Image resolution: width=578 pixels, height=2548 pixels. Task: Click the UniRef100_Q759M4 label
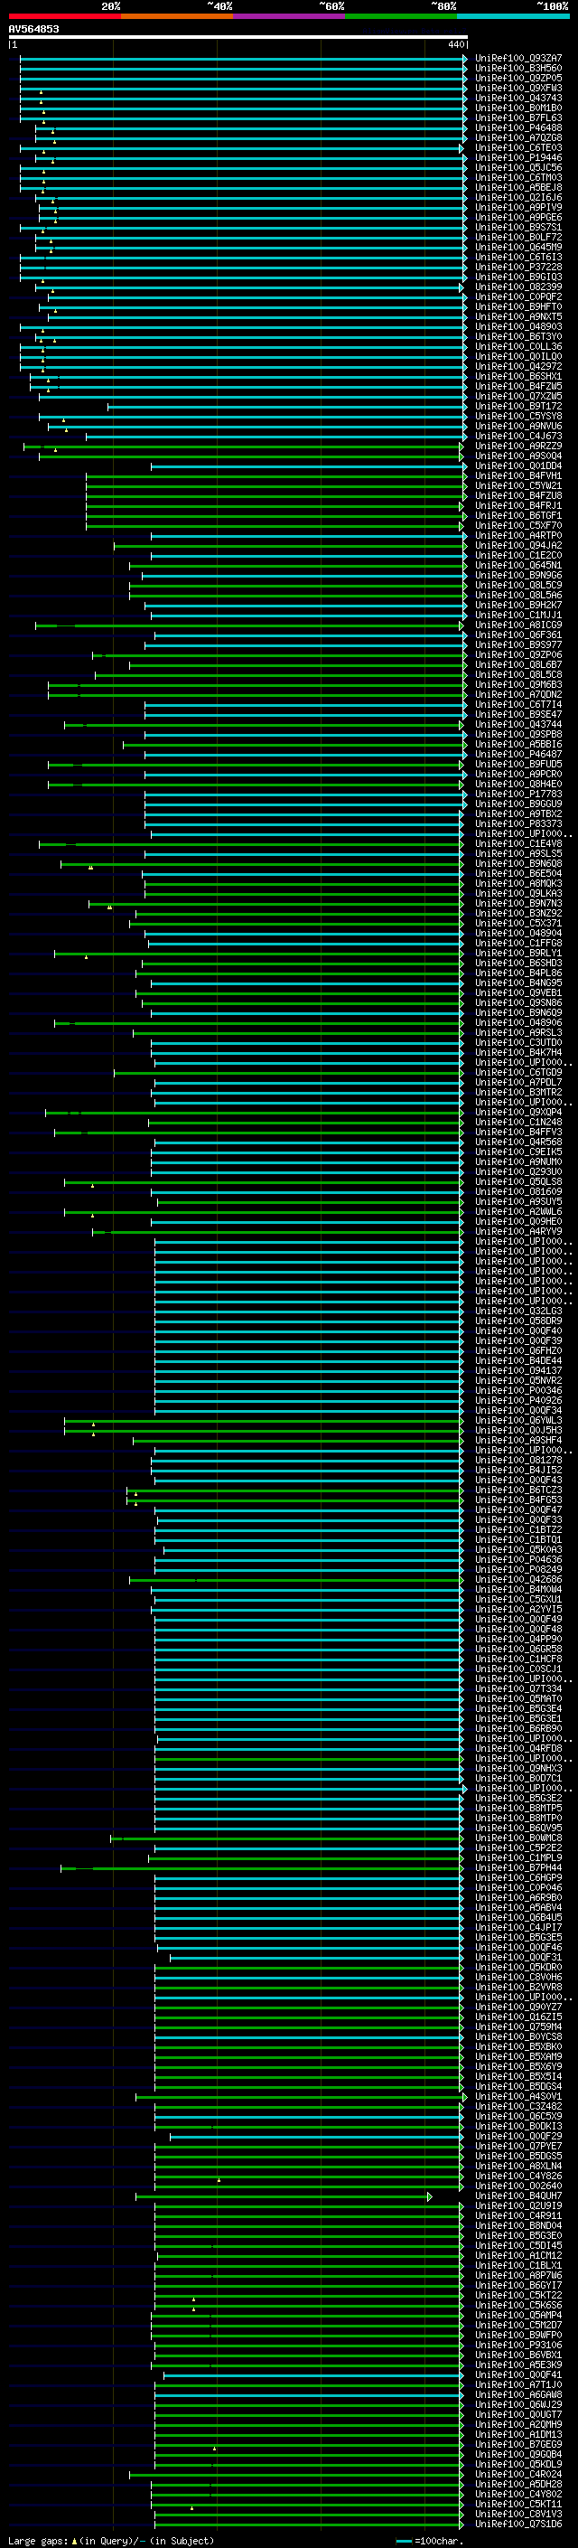pos(518,2026)
